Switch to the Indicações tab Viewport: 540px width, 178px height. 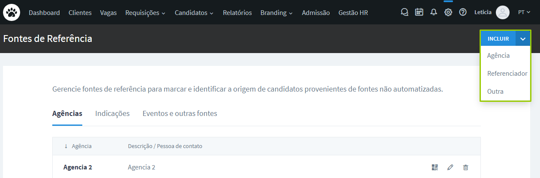pyautogui.click(x=112, y=113)
